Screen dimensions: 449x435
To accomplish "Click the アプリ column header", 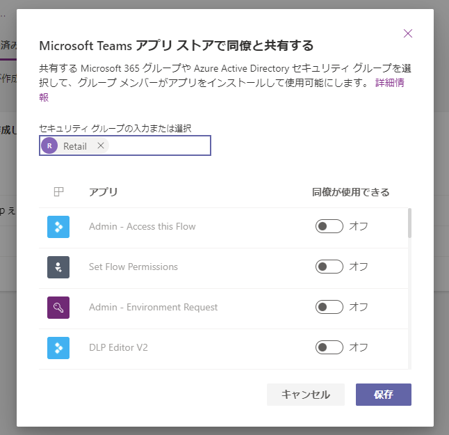I will coord(104,192).
